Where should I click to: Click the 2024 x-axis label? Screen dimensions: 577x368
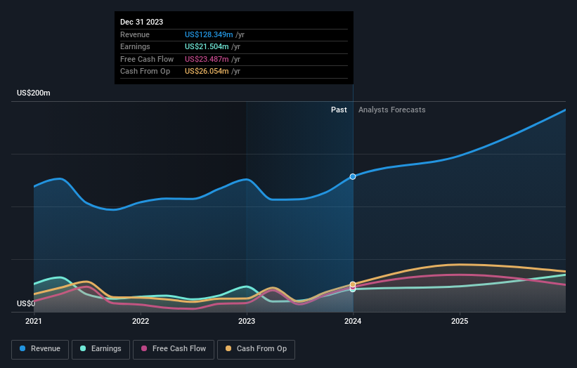click(x=353, y=322)
